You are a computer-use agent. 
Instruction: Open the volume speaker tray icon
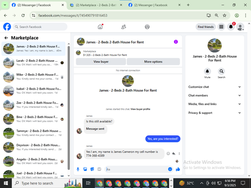click(x=213, y=183)
